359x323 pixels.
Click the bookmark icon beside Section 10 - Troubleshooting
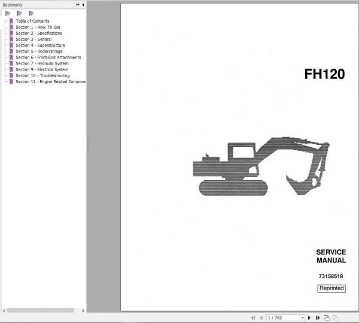pos(11,76)
